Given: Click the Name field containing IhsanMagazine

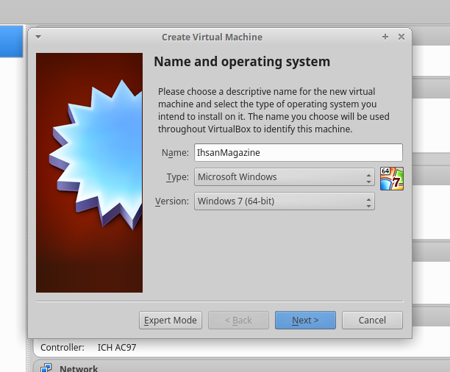Looking at the screenshot, I should (299, 152).
